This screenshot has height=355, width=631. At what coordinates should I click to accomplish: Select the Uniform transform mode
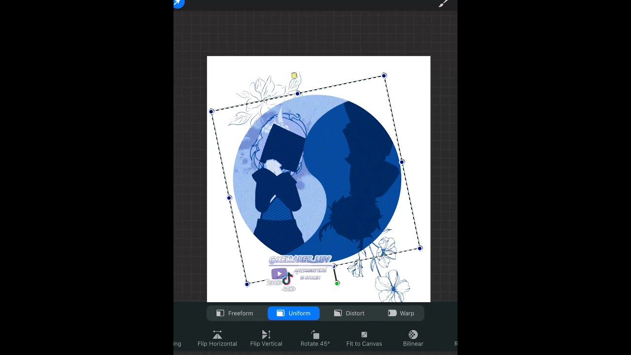293,313
